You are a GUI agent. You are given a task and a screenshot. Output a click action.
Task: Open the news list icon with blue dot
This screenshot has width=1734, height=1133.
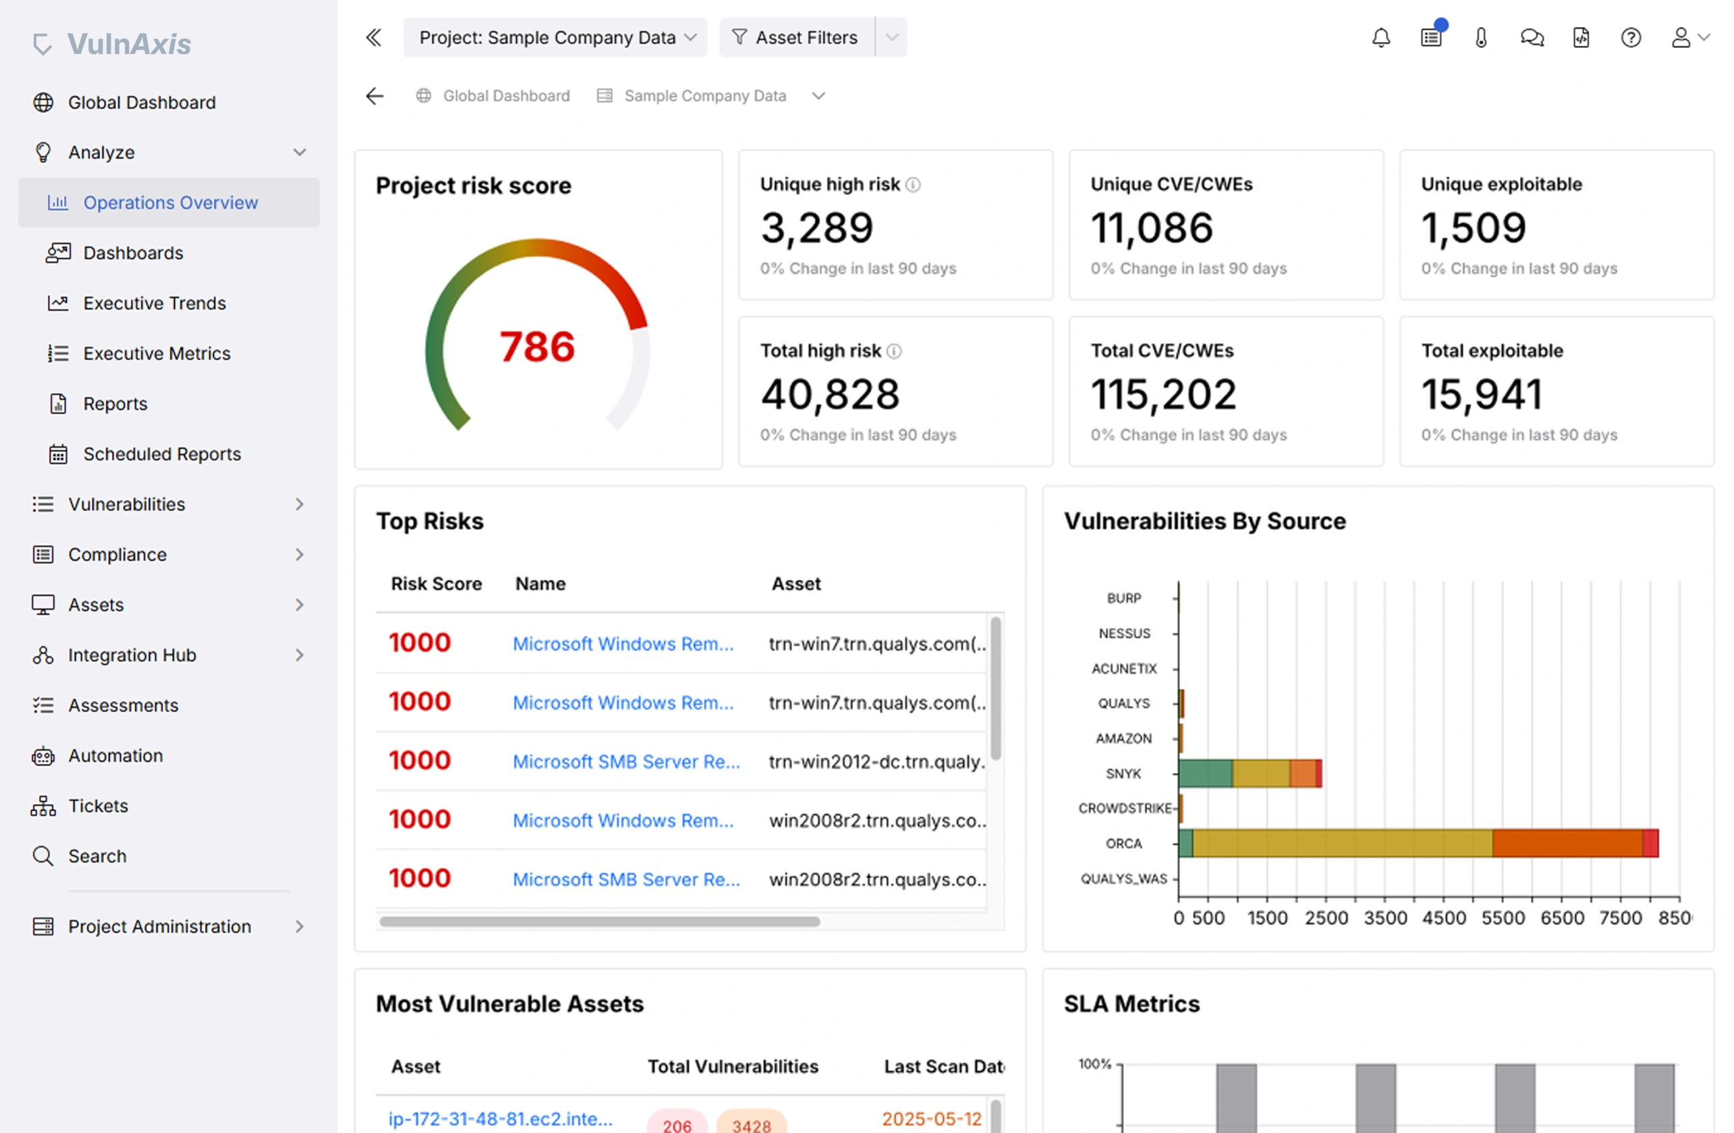point(1431,38)
